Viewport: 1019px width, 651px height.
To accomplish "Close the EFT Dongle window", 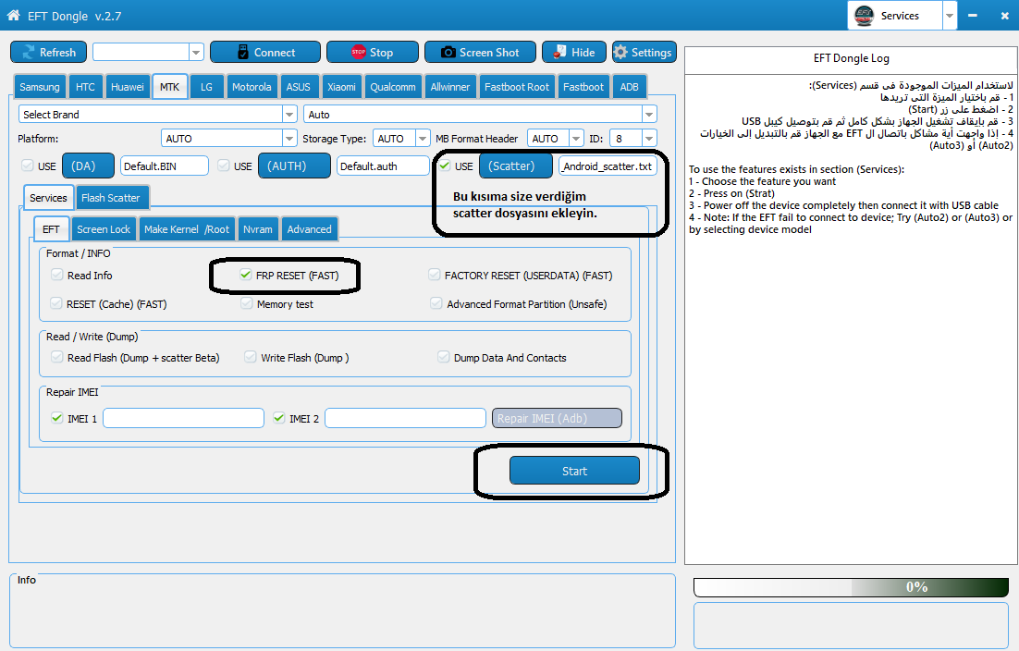I will pyautogui.click(x=1005, y=16).
